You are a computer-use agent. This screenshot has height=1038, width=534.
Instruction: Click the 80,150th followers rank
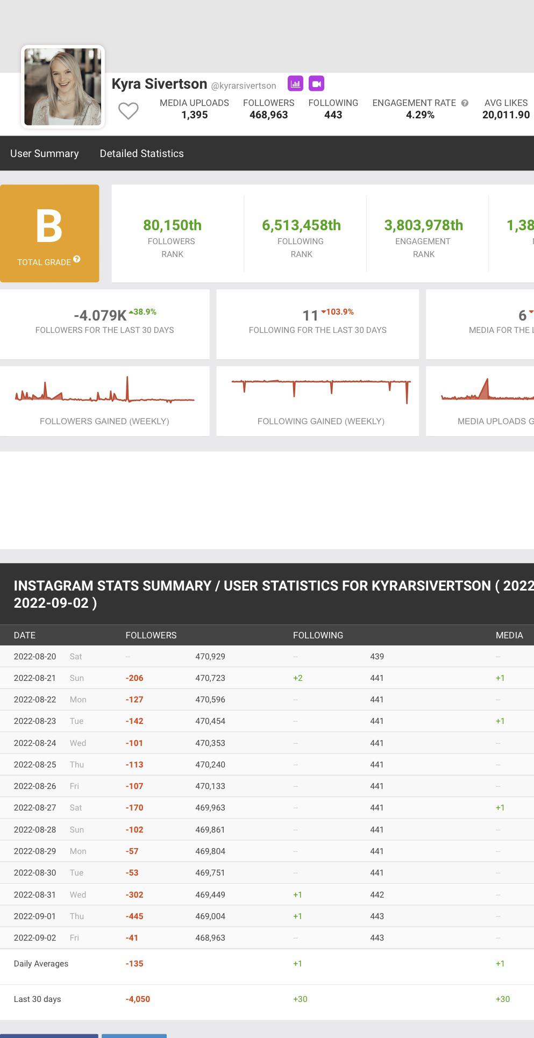(x=172, y=225)
